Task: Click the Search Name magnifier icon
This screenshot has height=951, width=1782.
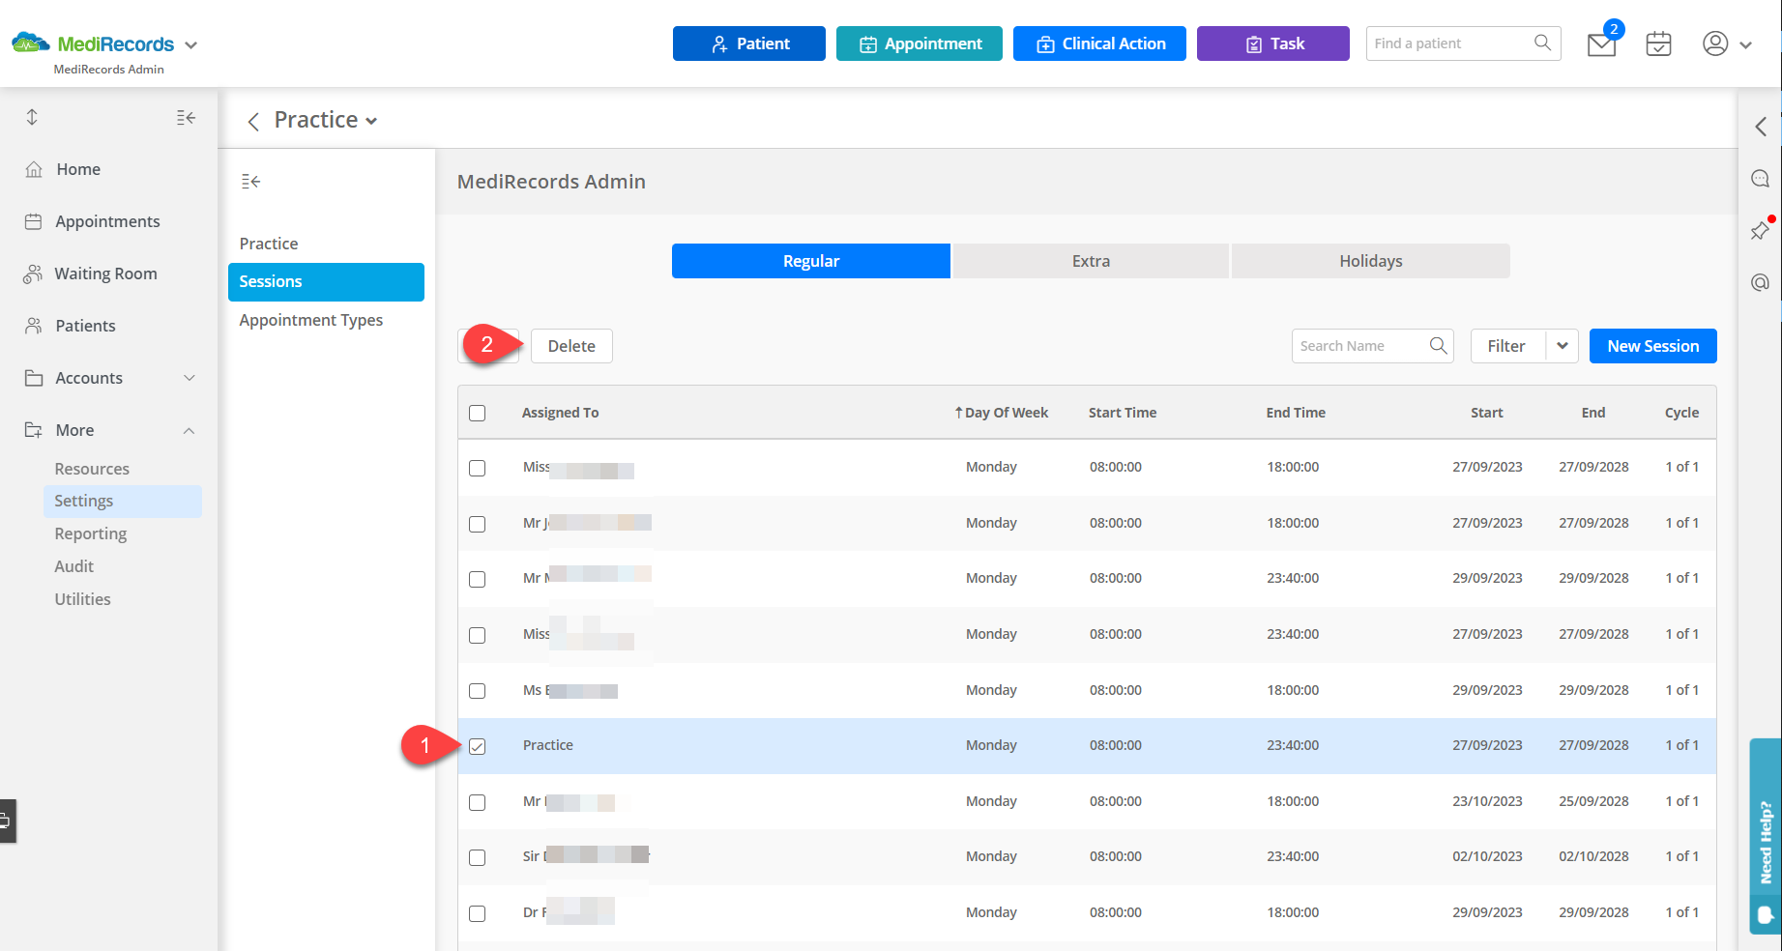Action: [x=1438, y=345]
